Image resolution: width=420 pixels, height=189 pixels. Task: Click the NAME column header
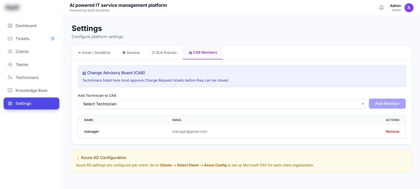tap(88, 120)
